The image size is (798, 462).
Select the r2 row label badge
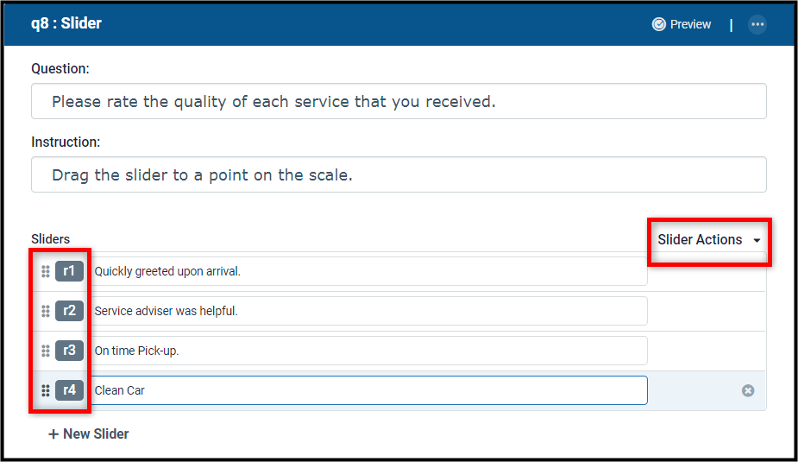[x=69, y=311]
